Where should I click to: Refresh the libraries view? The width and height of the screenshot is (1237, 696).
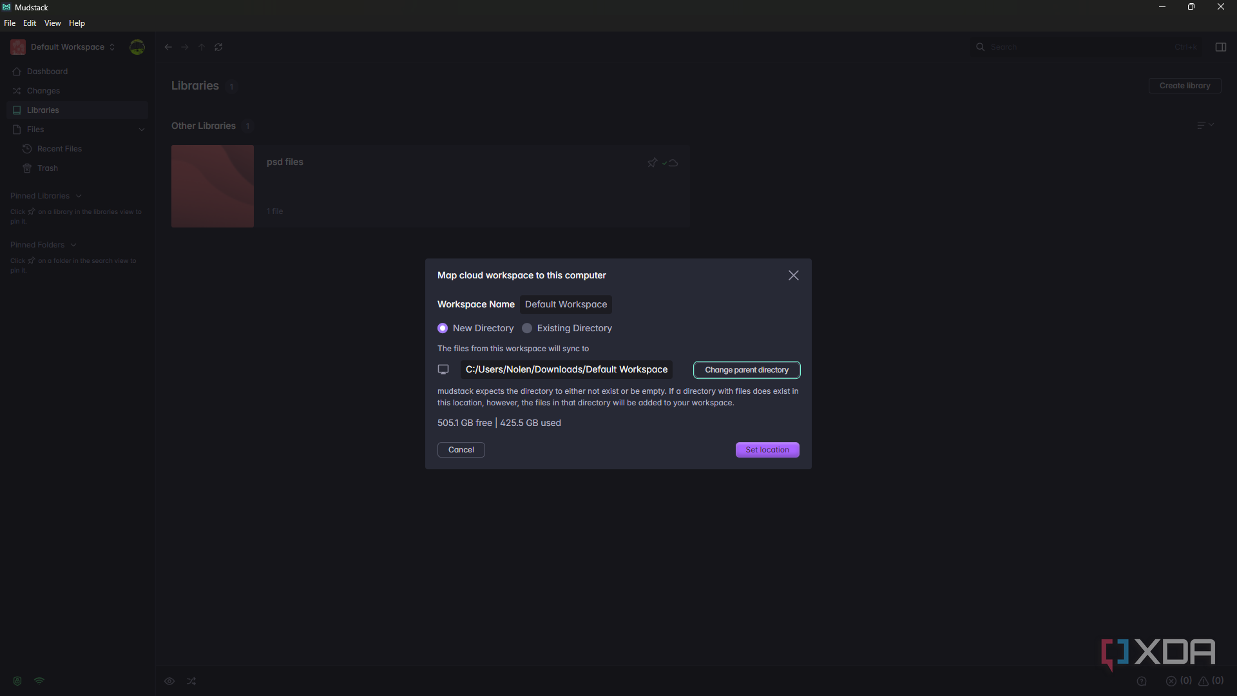(218, 47)
